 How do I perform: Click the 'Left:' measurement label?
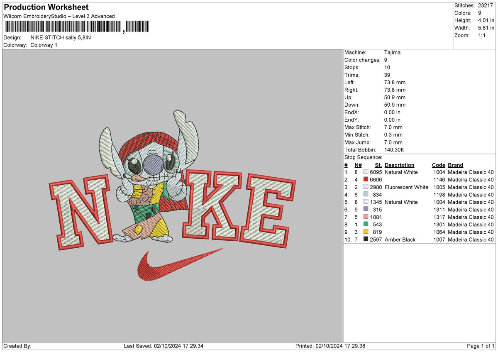click(349, 83)
